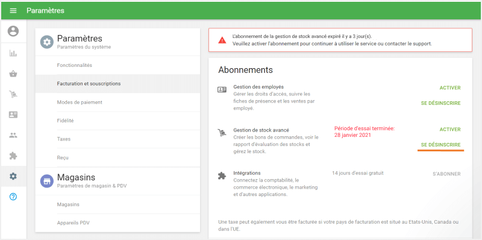Screen dimensions: 482x240
Task: Open Magasins list item
Action: (117, 204)
